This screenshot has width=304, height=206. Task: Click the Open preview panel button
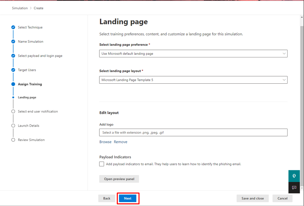pyautogui.click(x=119, y=179)
